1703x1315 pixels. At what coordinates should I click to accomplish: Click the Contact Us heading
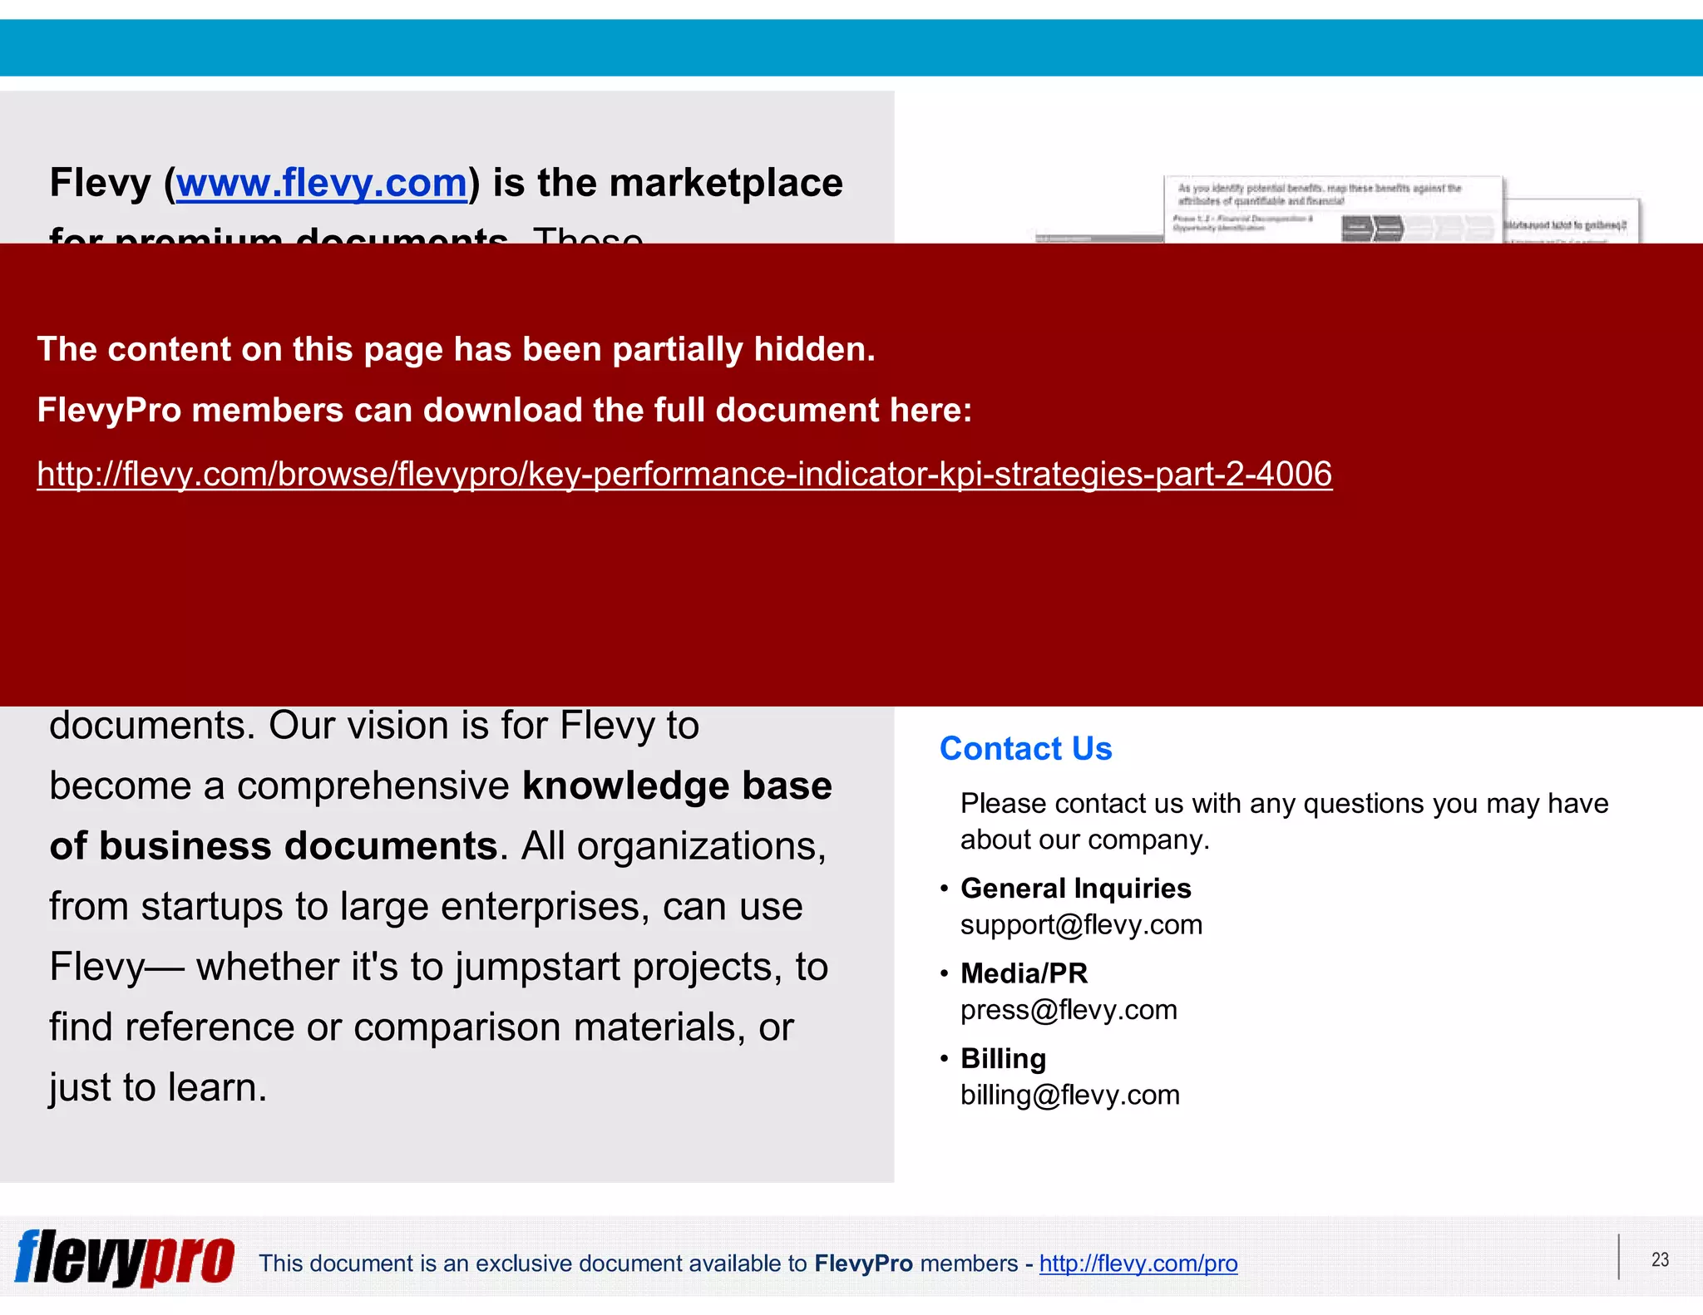pos(1025,749)
